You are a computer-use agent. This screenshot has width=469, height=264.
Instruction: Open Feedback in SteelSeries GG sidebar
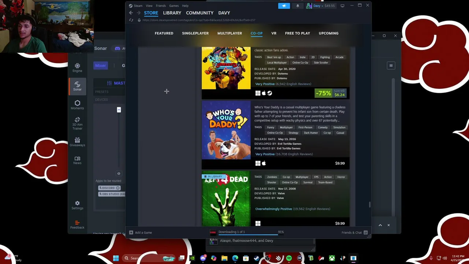click(x=77, y=224)
